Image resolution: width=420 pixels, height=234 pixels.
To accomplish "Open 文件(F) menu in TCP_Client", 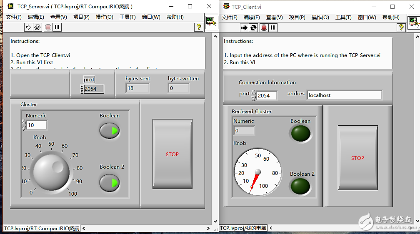I will click(230, 17).
